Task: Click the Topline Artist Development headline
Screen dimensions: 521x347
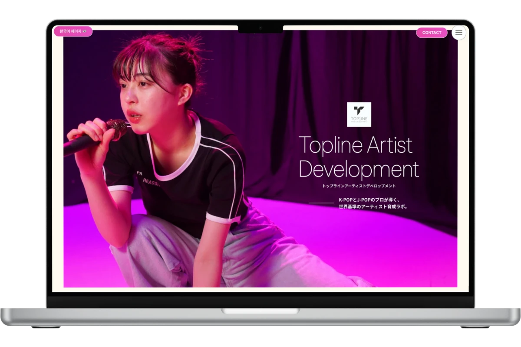Action: [x=359, y=155]
